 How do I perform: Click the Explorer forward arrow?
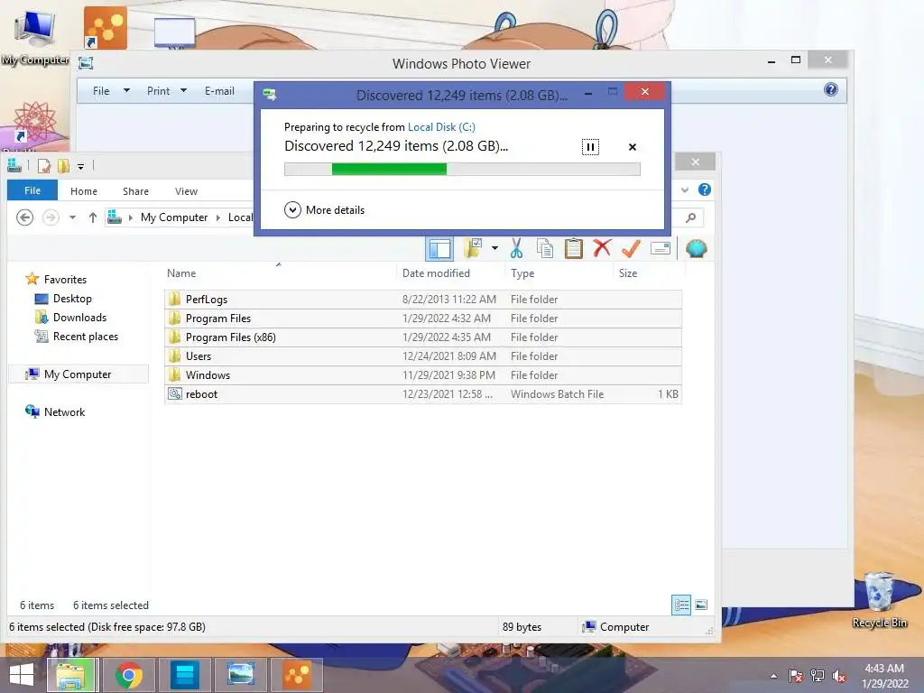click(51, 217)
